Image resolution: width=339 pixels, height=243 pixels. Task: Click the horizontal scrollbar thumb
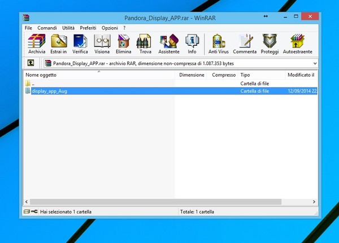(x=156, y=202)
